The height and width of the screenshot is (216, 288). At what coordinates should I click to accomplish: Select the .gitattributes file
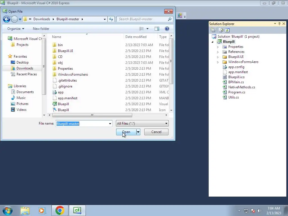[65, 80]
